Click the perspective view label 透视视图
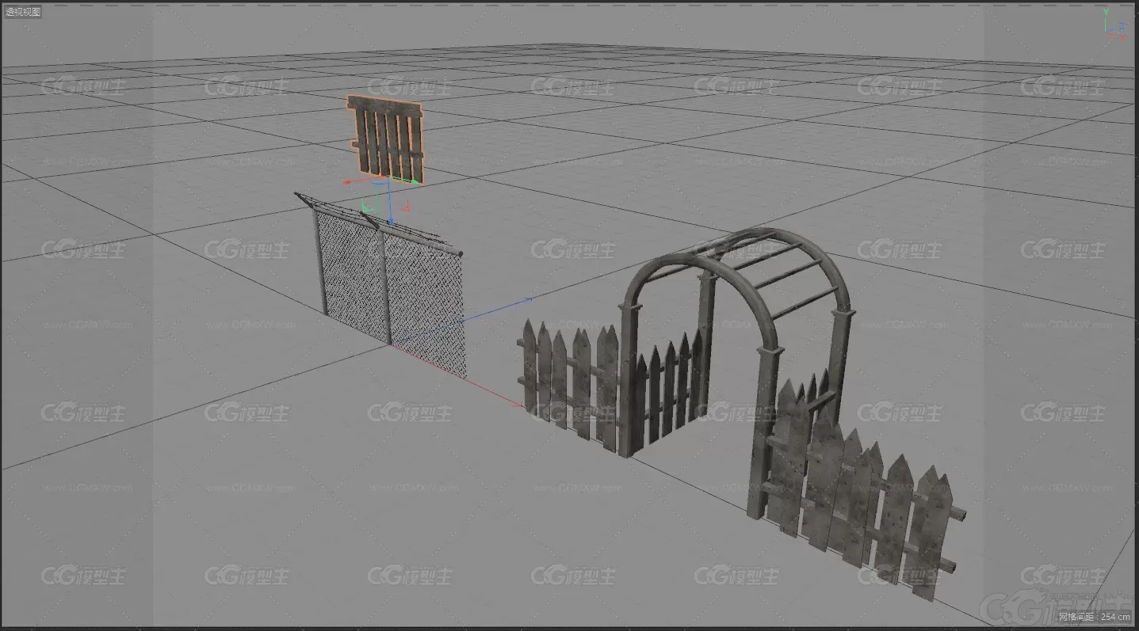 coord(23,11)
